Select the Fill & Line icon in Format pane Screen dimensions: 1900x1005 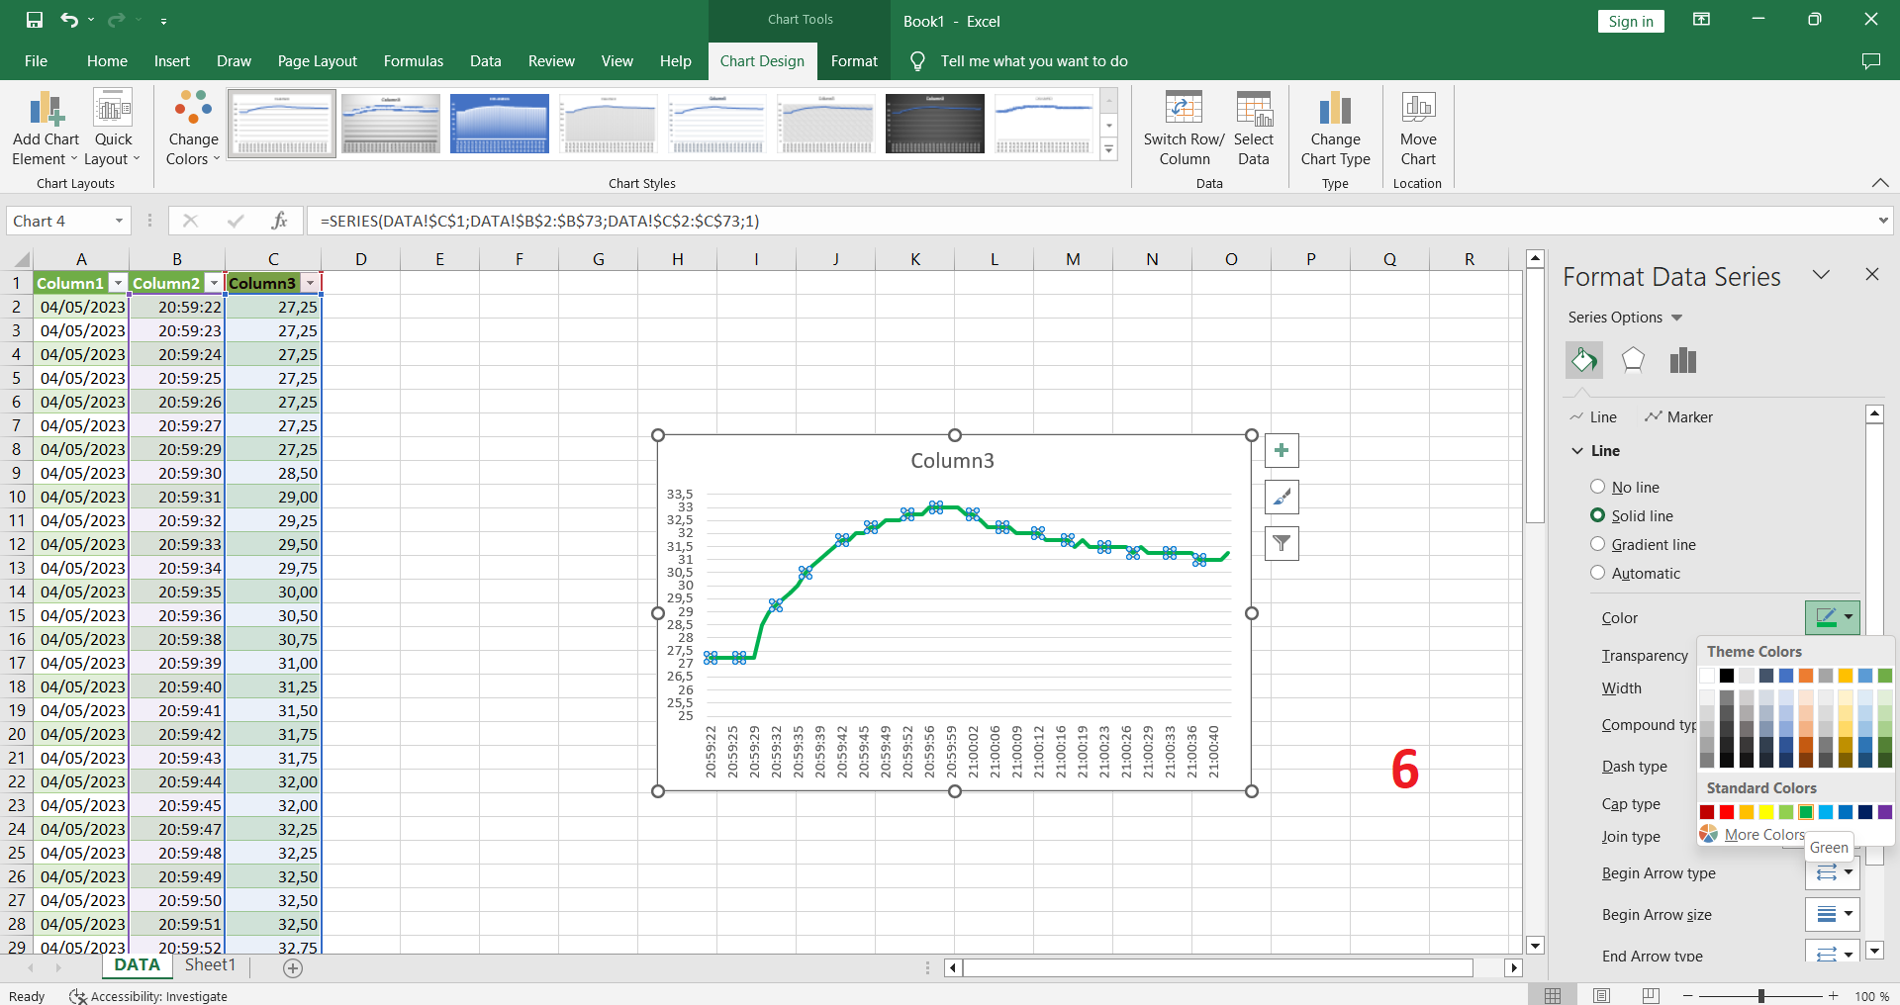1583,360
